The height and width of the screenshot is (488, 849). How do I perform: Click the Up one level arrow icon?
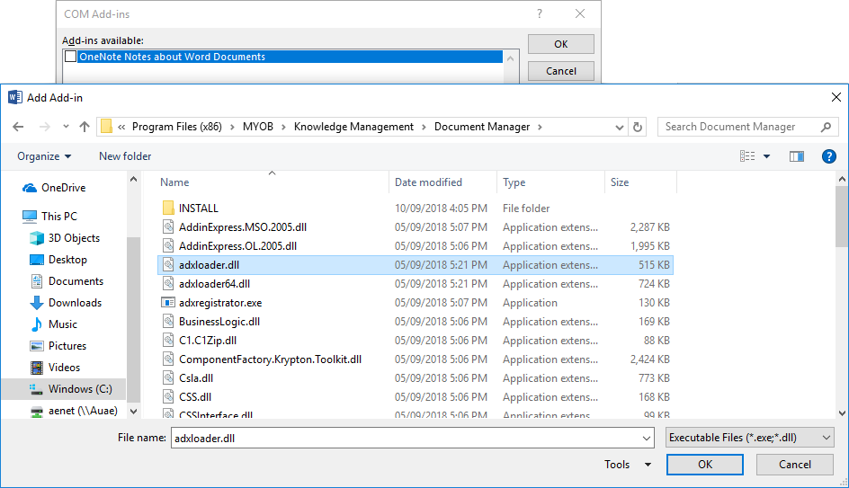coord(85,127)
